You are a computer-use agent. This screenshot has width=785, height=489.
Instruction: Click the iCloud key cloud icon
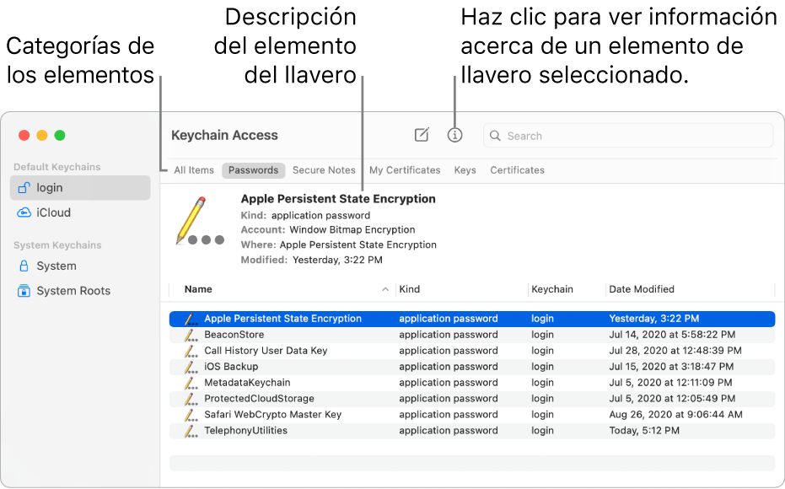[24, 212]
